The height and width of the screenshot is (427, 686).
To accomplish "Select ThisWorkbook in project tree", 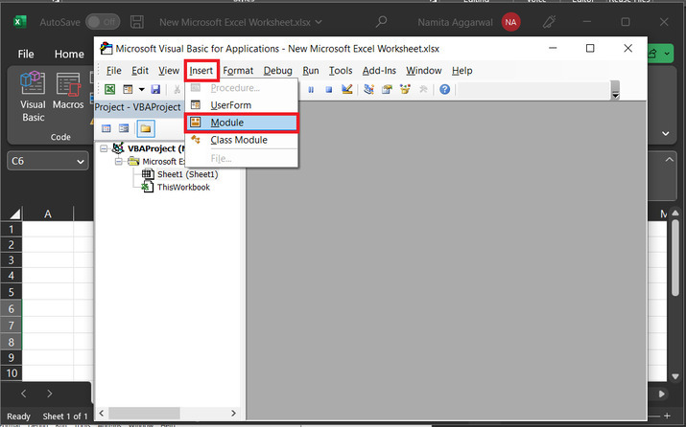I will 183,188.
